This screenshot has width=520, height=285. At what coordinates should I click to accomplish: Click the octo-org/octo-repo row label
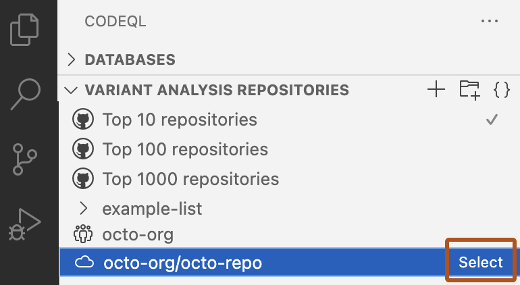[x=182, y=263]
